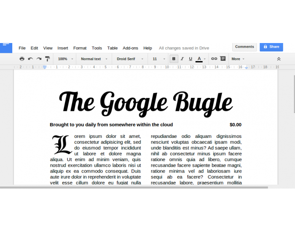Open the text color picker

pos(200,59)
